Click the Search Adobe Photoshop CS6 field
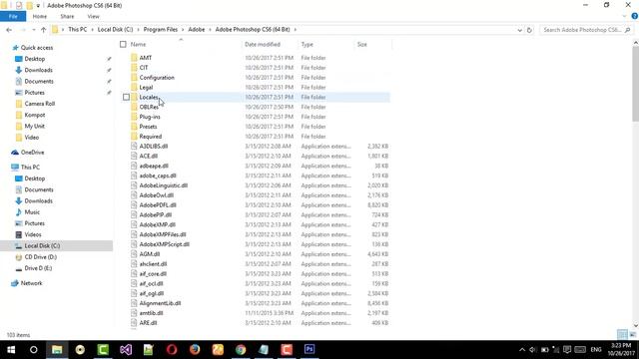The height and width of the screenshot is (359, 639). (x=582, y=30)
